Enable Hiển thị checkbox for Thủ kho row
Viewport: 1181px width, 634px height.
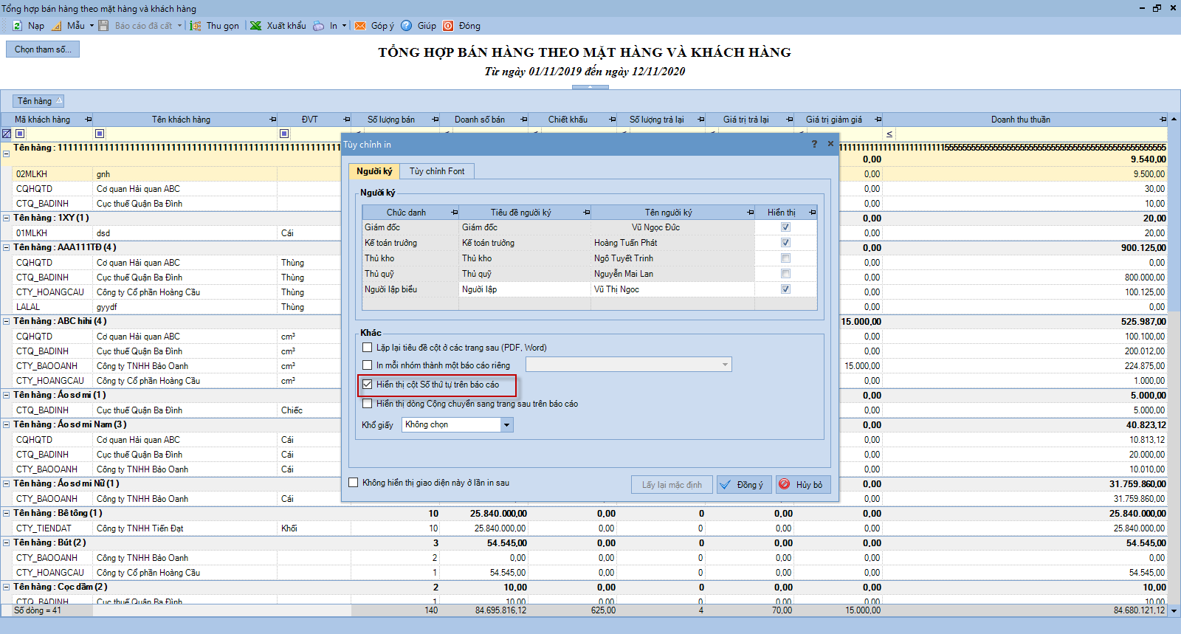click(785, 258)
